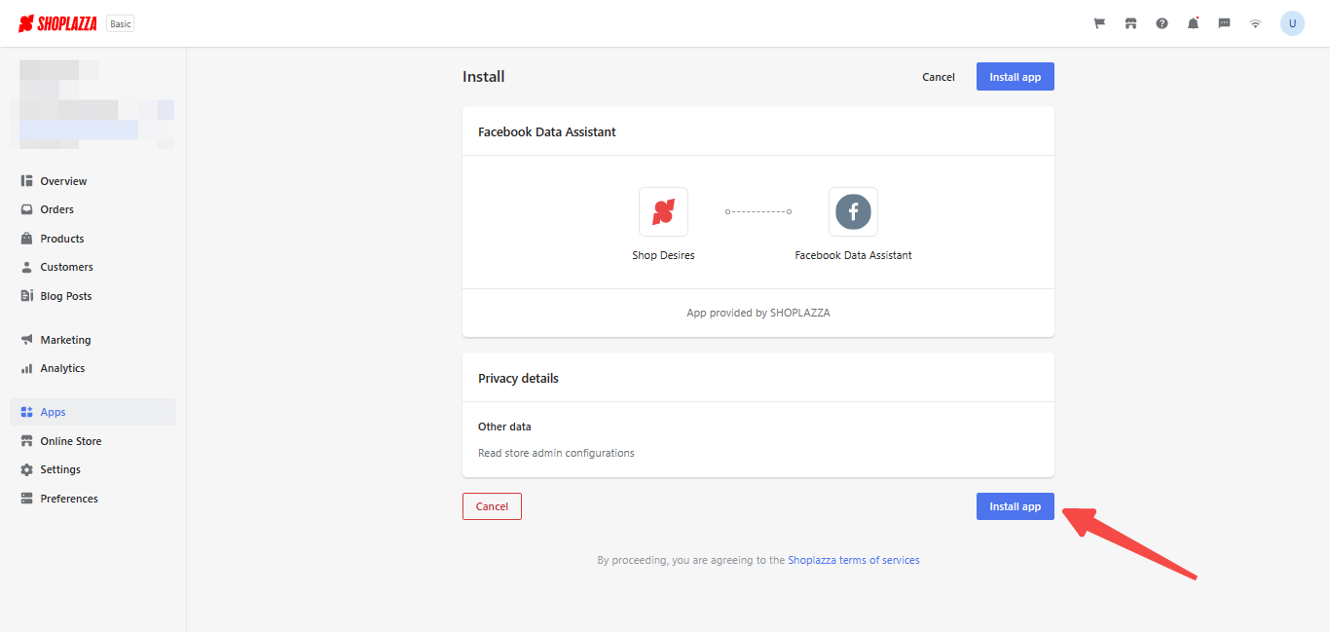Click Read store admin configurations text
This screenshot has height=632, width=1330.
click(x=556, y=453)
